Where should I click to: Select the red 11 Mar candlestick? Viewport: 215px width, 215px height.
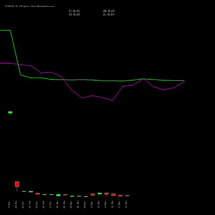(x=93, y=194)
